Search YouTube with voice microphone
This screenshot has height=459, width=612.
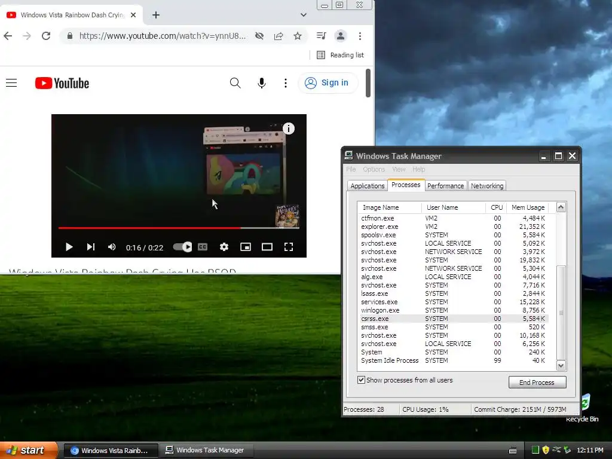[262, 82]
